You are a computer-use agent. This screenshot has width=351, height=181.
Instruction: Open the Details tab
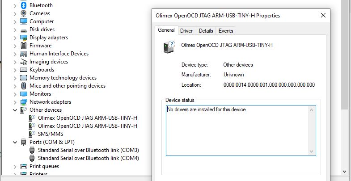tap(206, 31)
